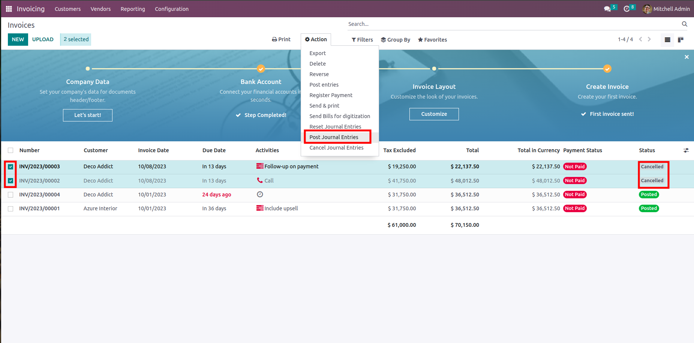Switch to the kanban view icon

click(681, 40)
